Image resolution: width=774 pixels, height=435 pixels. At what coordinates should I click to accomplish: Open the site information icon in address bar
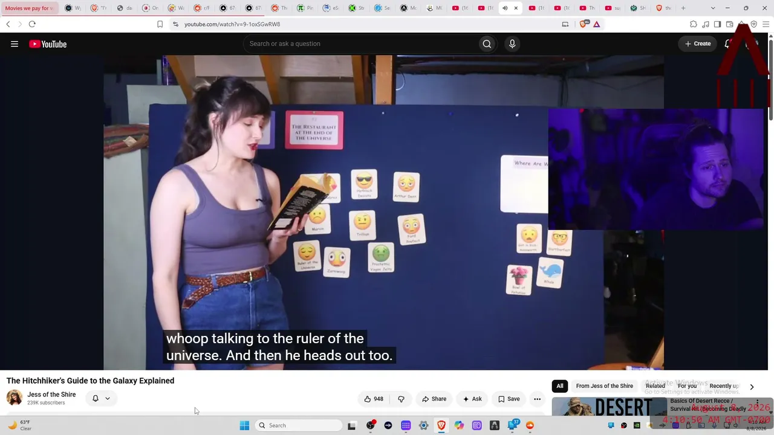175,24
